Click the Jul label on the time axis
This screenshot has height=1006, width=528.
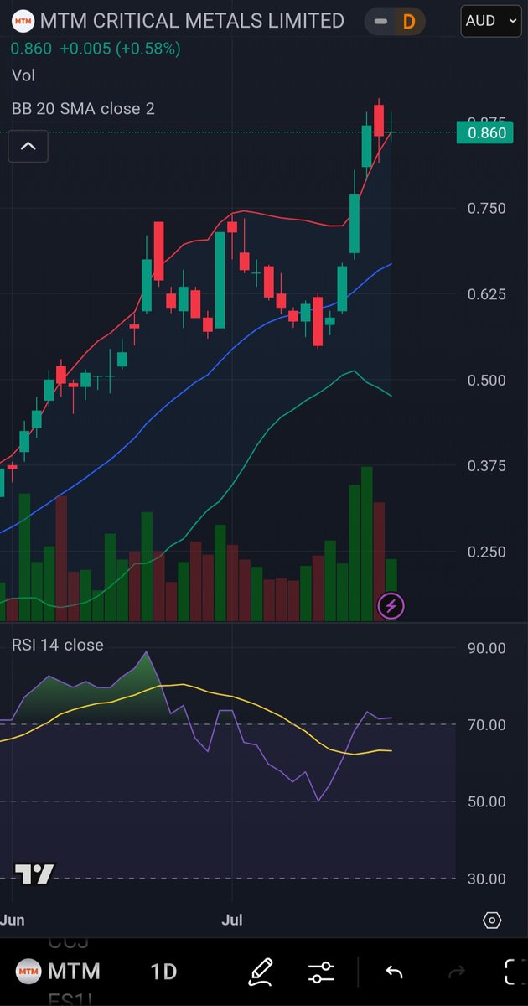point(232,920)
